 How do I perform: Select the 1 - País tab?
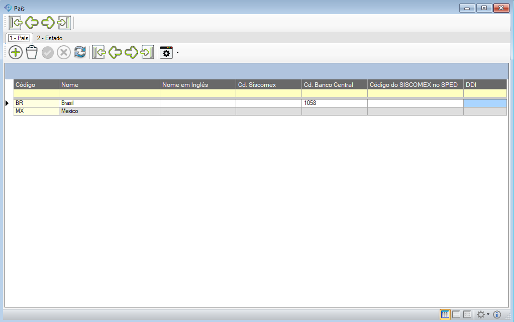click(19, 38)
